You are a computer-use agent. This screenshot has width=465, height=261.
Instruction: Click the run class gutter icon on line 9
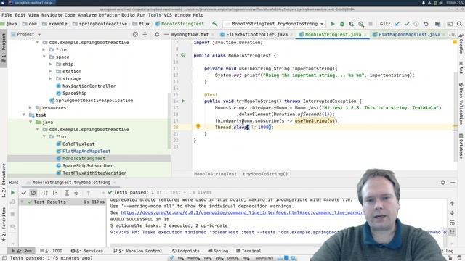coord(183,55)
